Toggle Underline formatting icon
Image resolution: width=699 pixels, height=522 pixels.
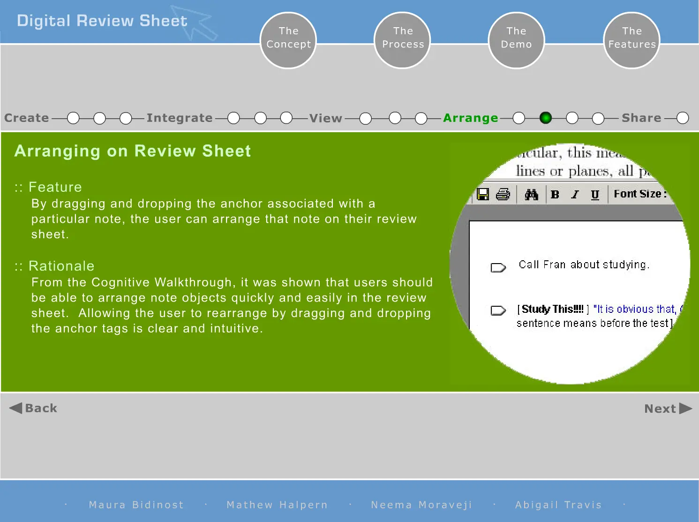pyautogui.click(x=595, y=195)
